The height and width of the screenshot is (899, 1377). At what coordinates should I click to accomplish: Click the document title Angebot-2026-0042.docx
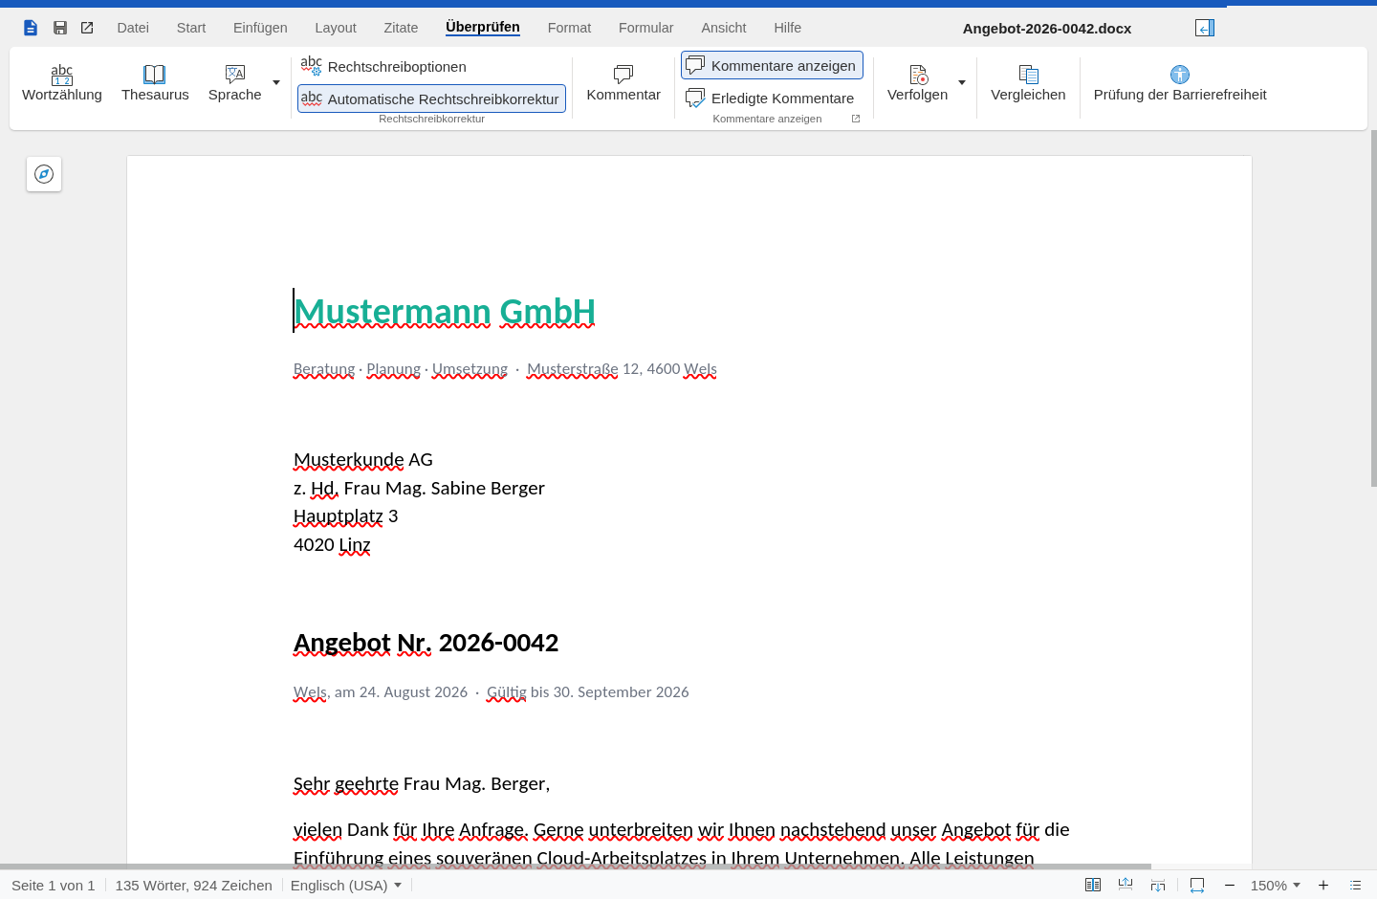coord(1047,29)
